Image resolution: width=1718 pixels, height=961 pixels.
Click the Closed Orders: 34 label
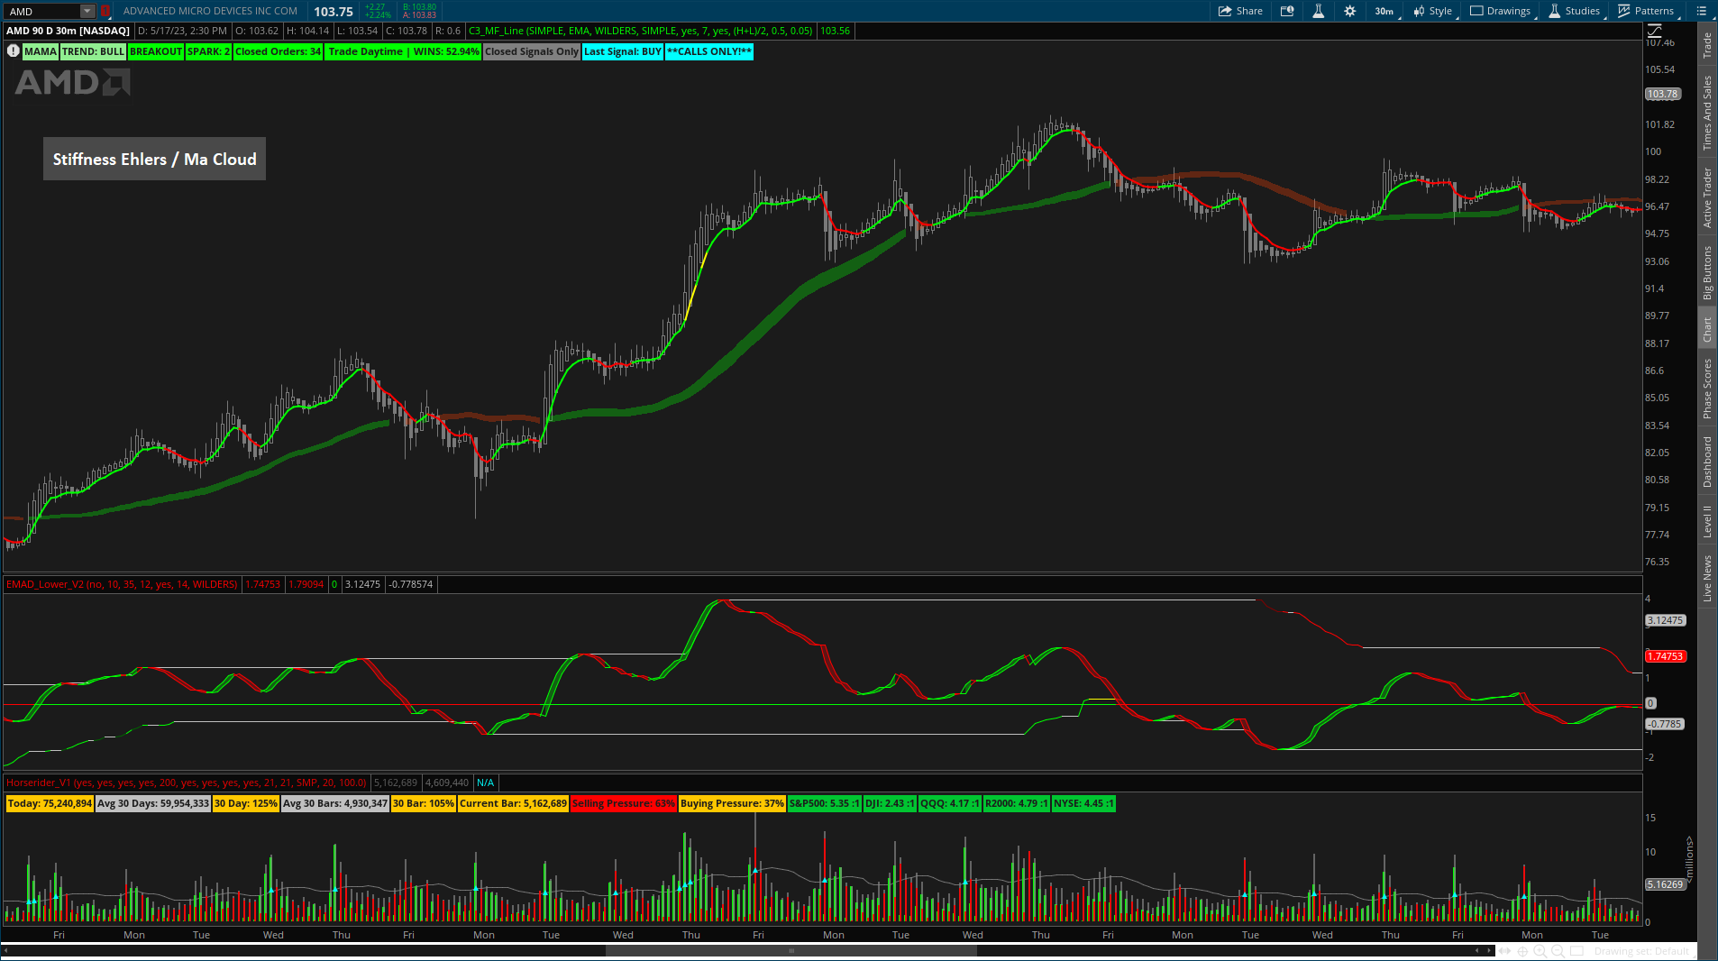coord(279,51)
